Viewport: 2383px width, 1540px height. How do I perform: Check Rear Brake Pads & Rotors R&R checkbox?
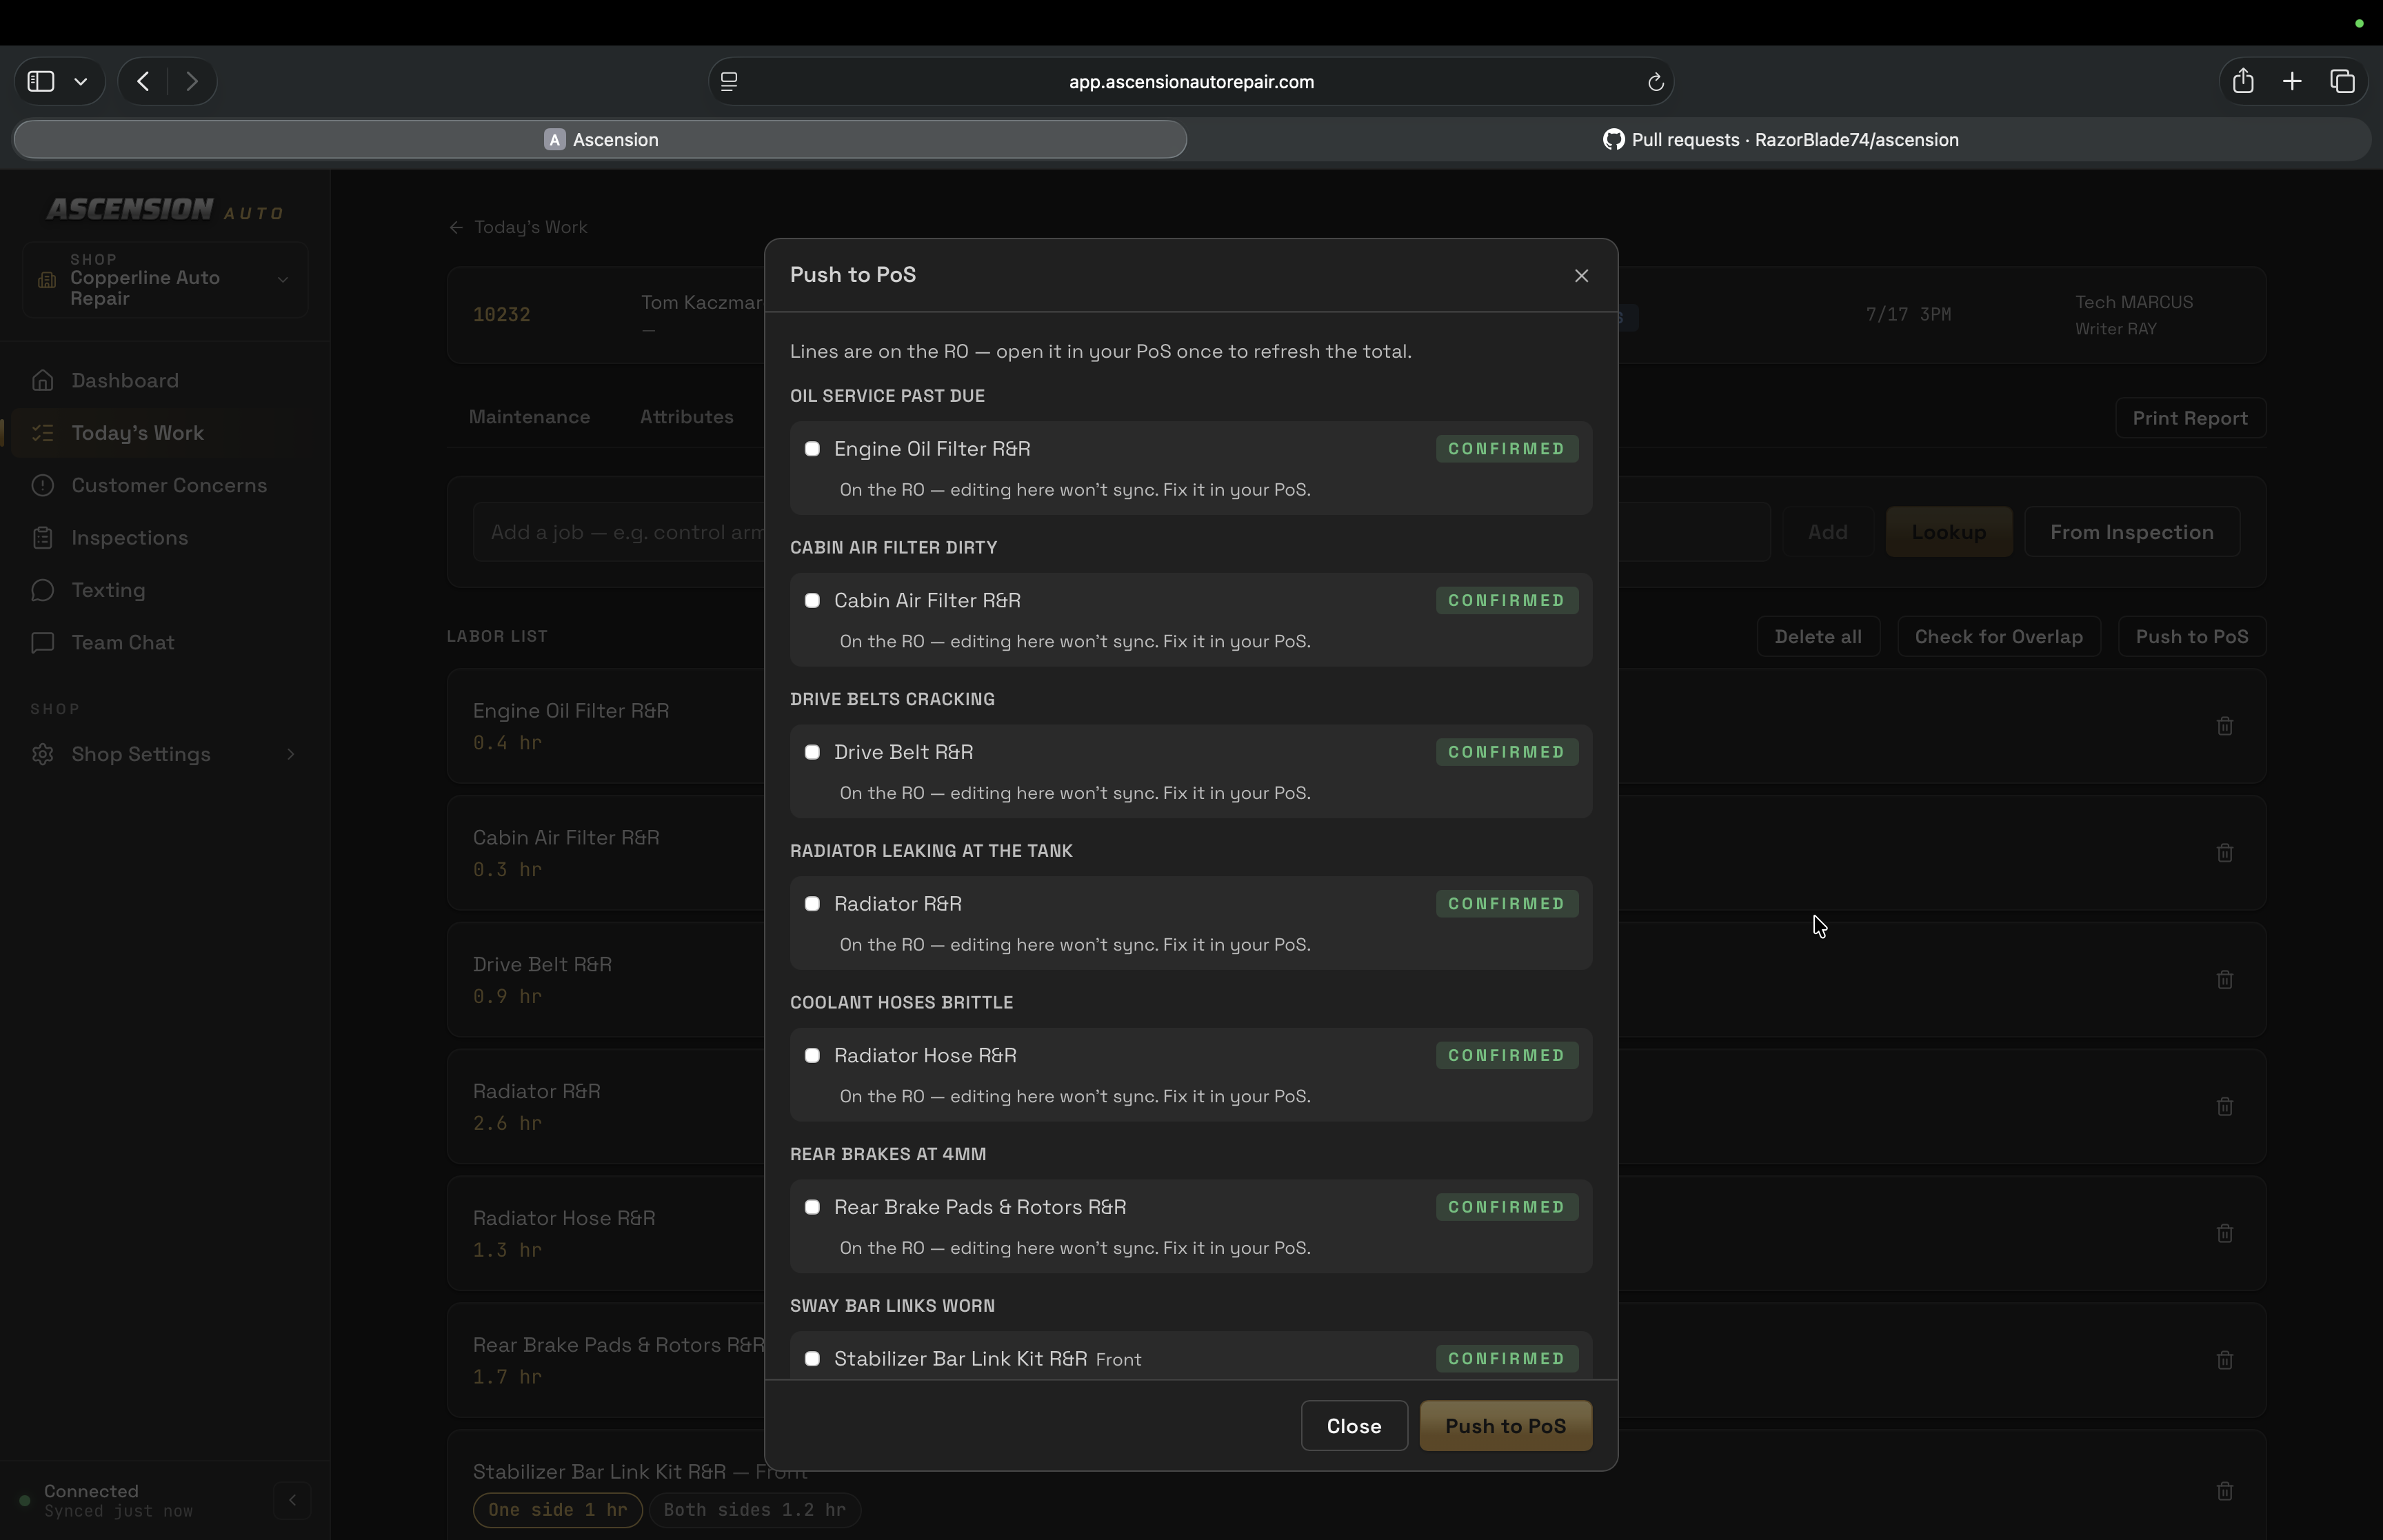coord(812,1207)
